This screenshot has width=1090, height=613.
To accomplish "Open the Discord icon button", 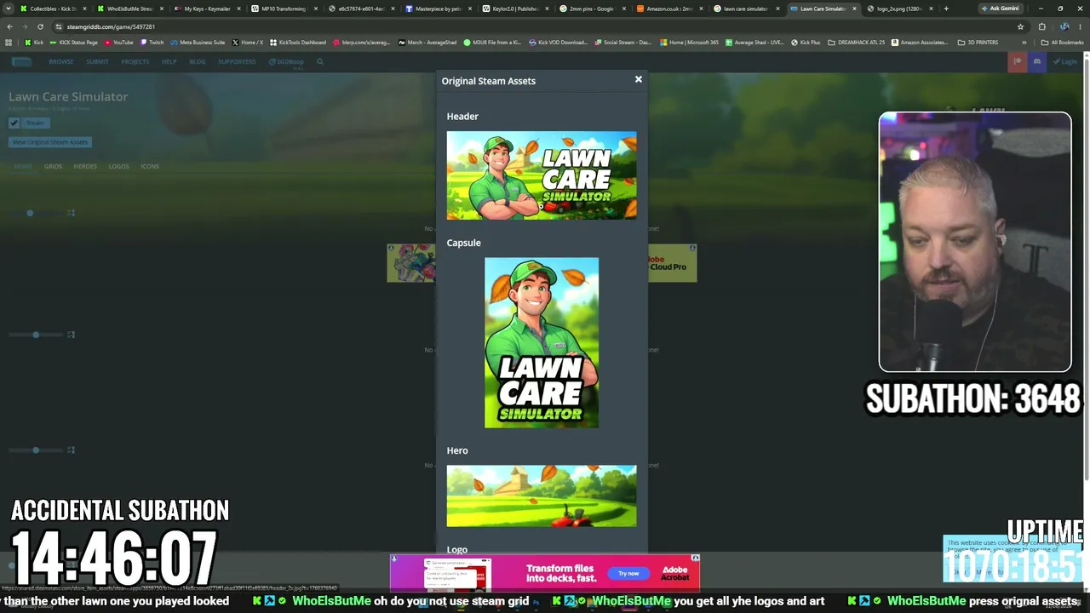I will click(1036, 61).
